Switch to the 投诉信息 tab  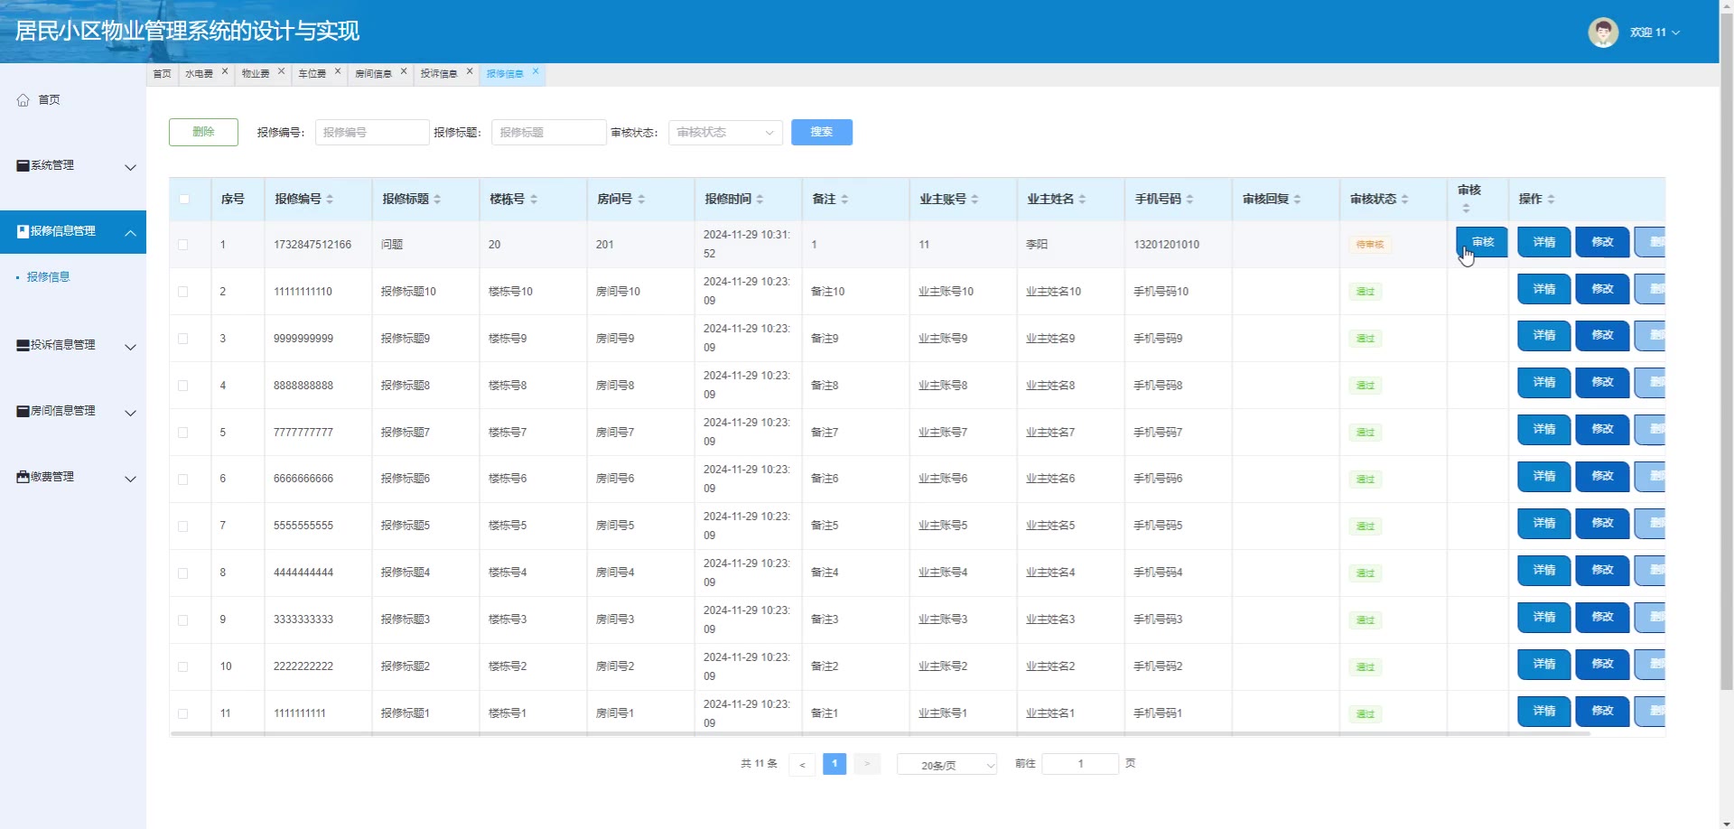click(x=439, y=74)
